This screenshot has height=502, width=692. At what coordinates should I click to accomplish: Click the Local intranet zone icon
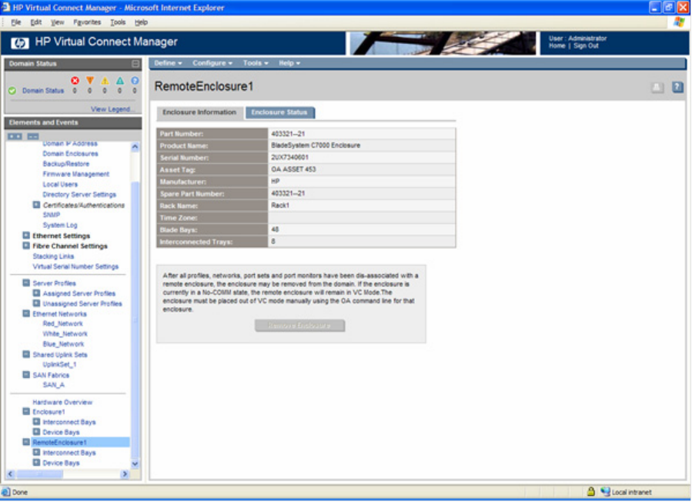click(x=606, y=491)
